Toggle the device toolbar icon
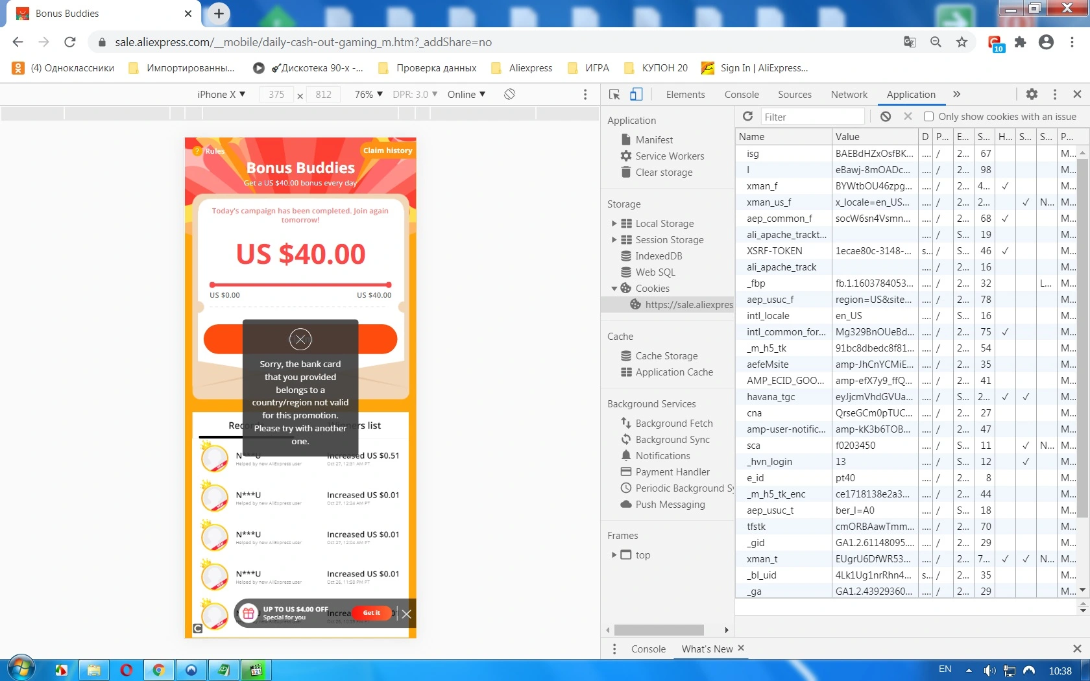This screenshot has width=1090, height=681. coord(636,94)
